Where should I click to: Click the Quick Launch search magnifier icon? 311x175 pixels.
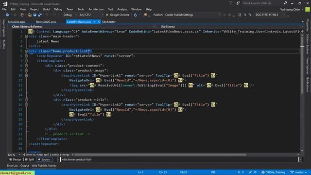285,3
